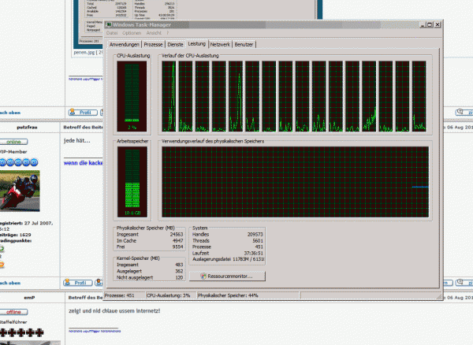473x345 pixels.
Task: Maximize the Windows Task-Manager window
Action: [430, 24]
